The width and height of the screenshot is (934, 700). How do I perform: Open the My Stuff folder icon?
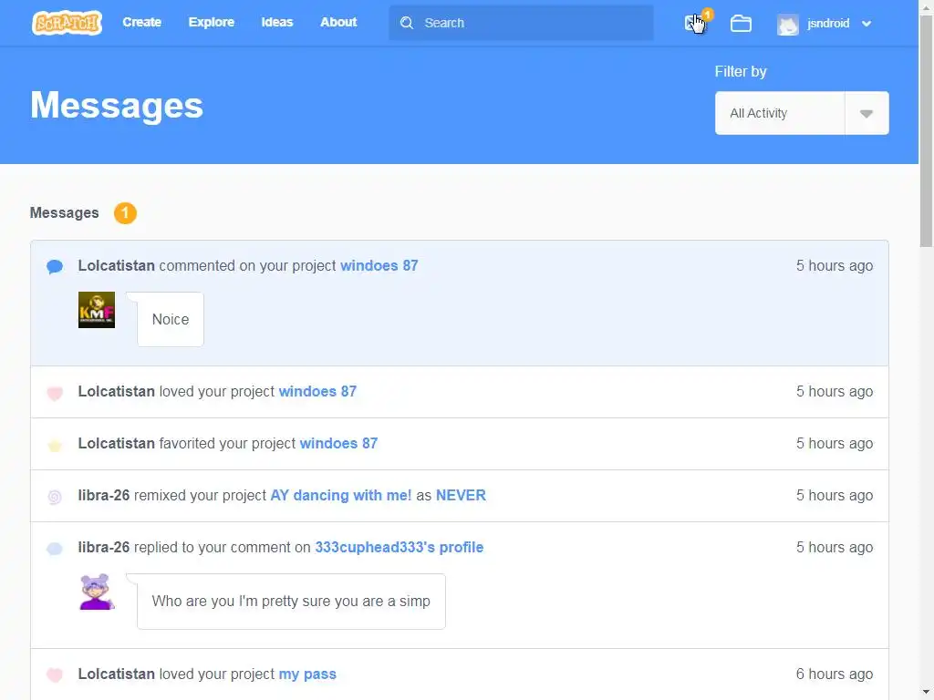pos(741,23)
